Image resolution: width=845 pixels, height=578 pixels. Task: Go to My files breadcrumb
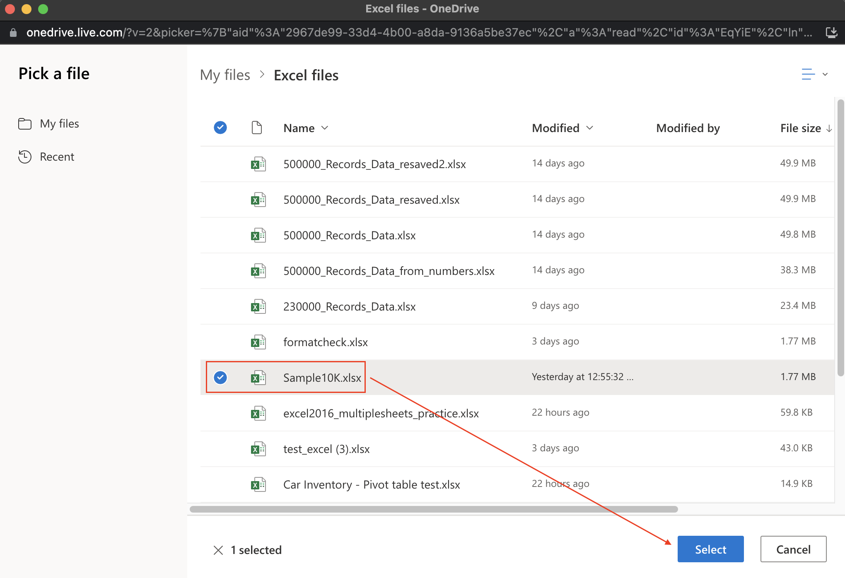click(x=225, y=75)
